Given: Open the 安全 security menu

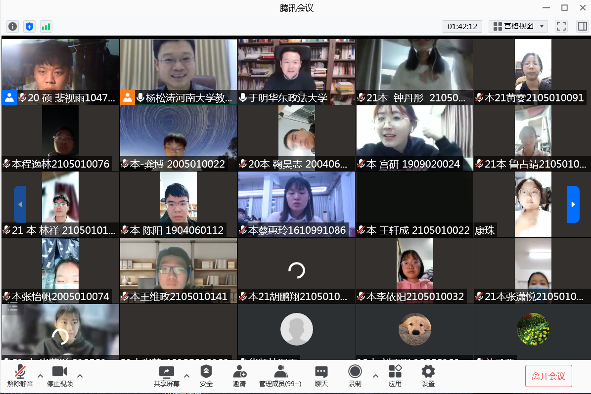Looking at the screenshot, I should [x=206, y=376].
